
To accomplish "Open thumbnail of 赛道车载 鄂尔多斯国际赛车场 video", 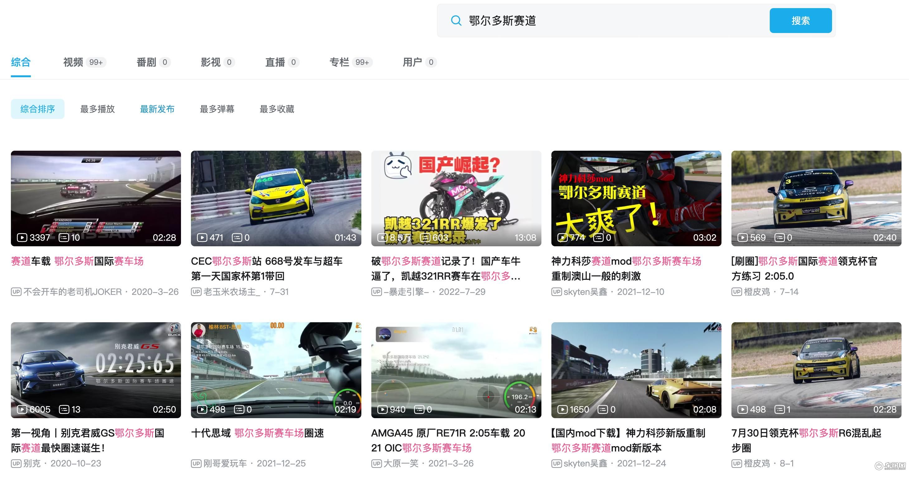I will click(x=96, y=198).
